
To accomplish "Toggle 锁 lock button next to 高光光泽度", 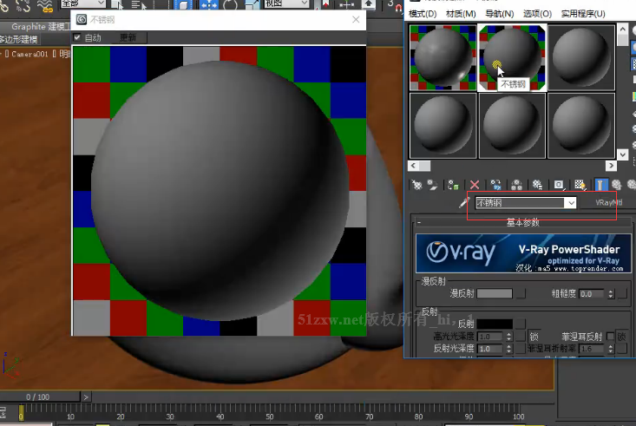I will [534, 337].
